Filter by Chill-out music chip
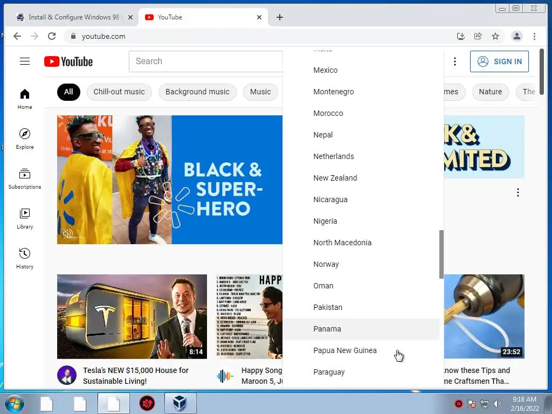Viewport: 552px width, 414px height. [119, 92]
